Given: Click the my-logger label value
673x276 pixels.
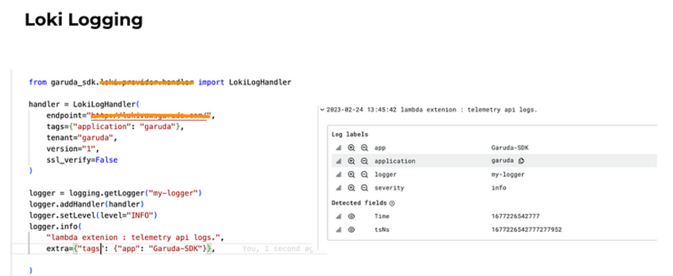Looking at the screenshot, I should coord(508,174).
